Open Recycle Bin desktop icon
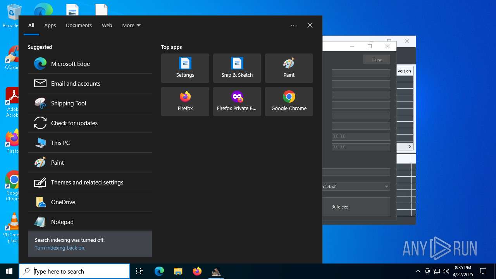Viewport: 496px width, 279px height. pyautogui.click(x=12, y=15)
